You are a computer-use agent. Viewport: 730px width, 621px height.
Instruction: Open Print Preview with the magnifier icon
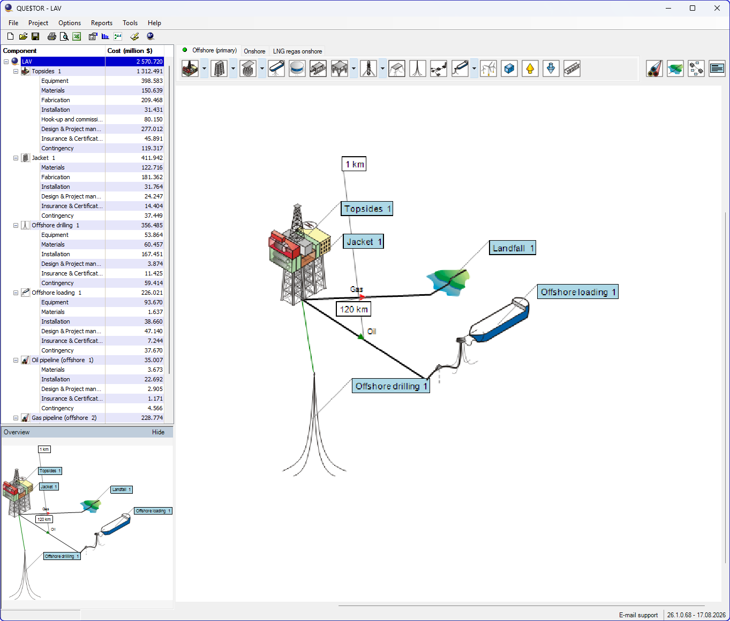point(64,36)
